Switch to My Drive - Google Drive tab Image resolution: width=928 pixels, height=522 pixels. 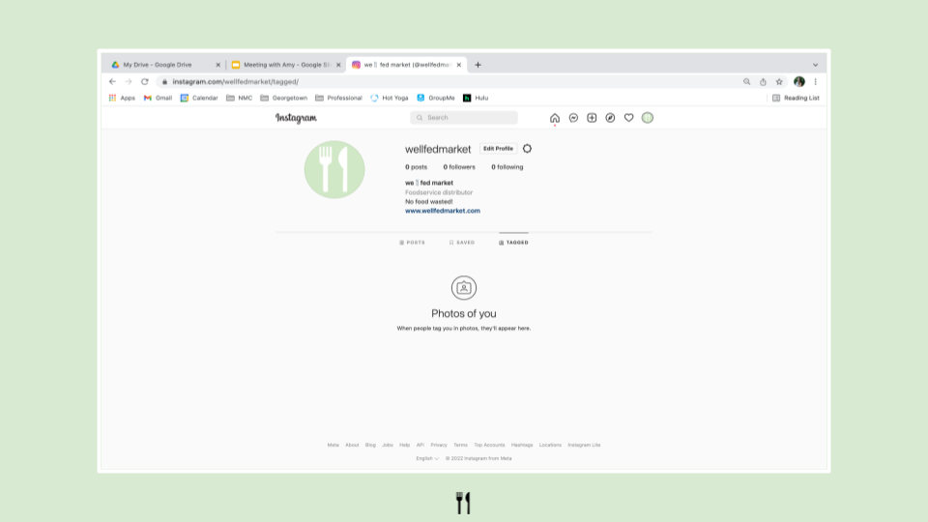coord(159,65)
